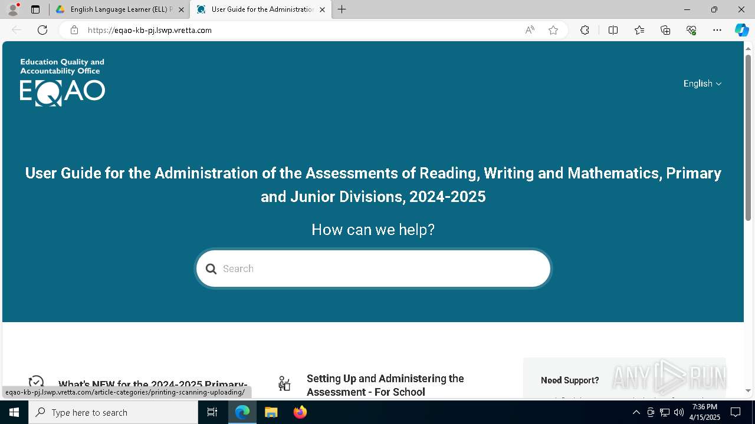Launch Firefox from the taskbar
Image resolution: width=755 pixels, height=424 pixels.
pos(300,412)
